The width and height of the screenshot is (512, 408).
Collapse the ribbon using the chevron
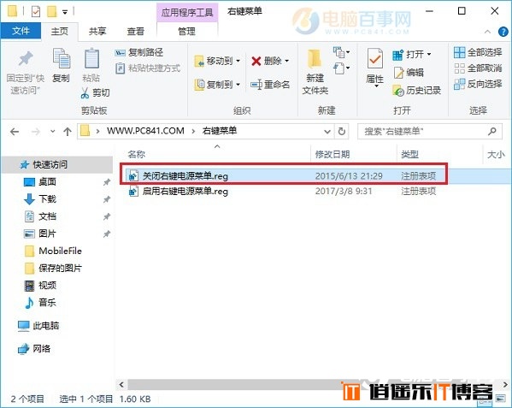[x=487, y=32]
